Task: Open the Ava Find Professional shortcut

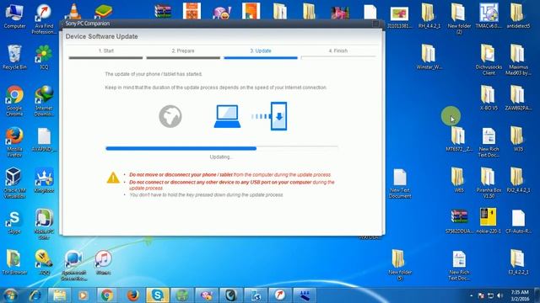Action: click(x=44, y=19)
